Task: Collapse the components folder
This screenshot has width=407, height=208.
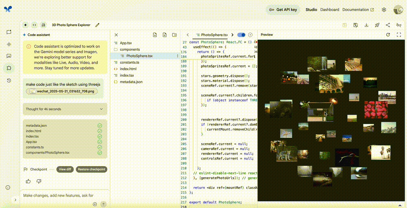Action: 129,49
